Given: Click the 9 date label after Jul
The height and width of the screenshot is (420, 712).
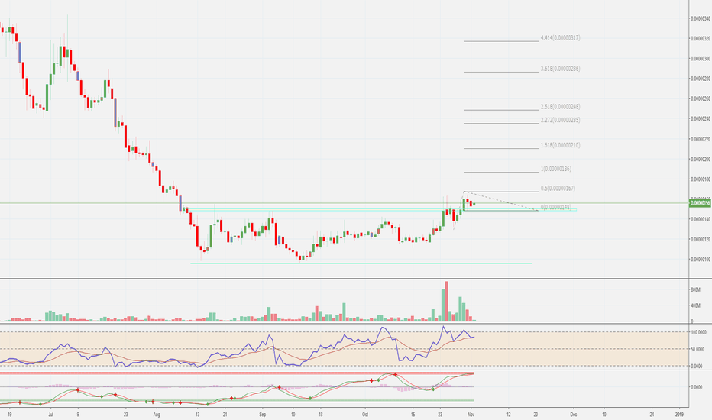Looking at the screenshot, I should tap(78, 415).
